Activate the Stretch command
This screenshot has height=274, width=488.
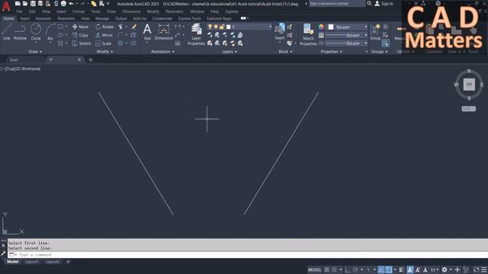tap(82, 43)
